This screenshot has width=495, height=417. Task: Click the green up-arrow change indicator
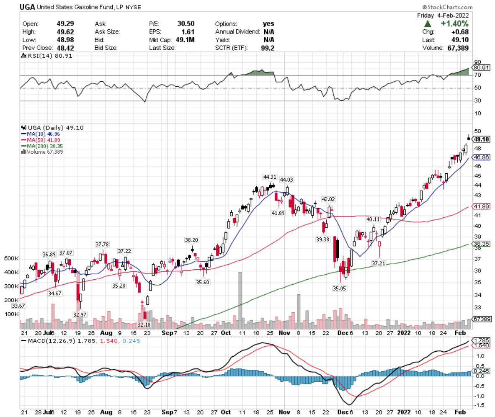pos(428,24)
